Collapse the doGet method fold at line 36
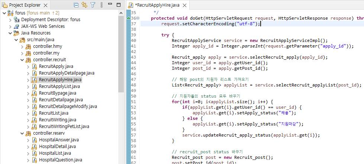The height and width of the screenshot is (164, 364). tap(138, 18)
